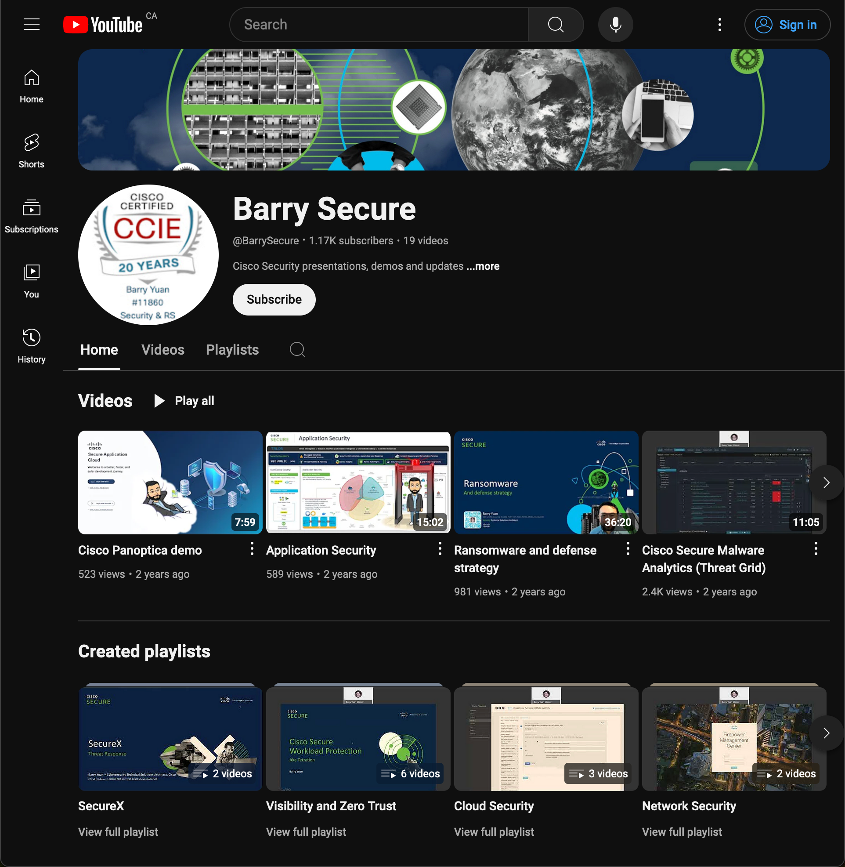Open History in sidebar
This screenshot has height=867, width=845.
click(32, 346)
